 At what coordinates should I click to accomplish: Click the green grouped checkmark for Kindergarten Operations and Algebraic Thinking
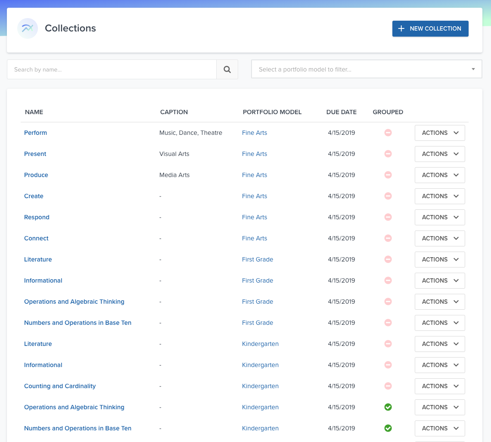pos(388,407)
